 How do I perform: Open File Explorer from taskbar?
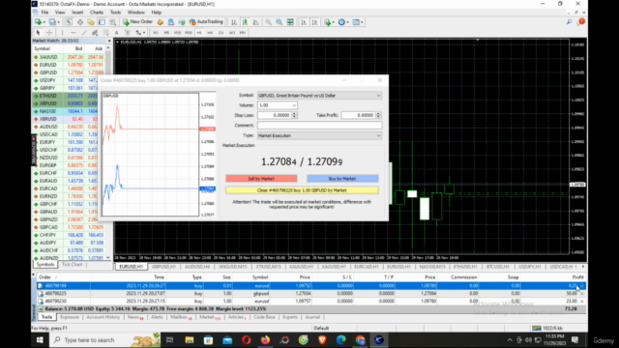point(190,339)
